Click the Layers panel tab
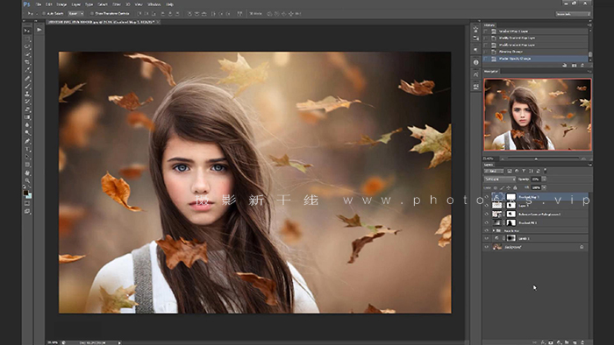614x345 pixels. [489, 165]
